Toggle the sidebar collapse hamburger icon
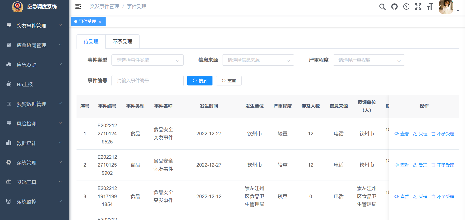 [78, 7]
